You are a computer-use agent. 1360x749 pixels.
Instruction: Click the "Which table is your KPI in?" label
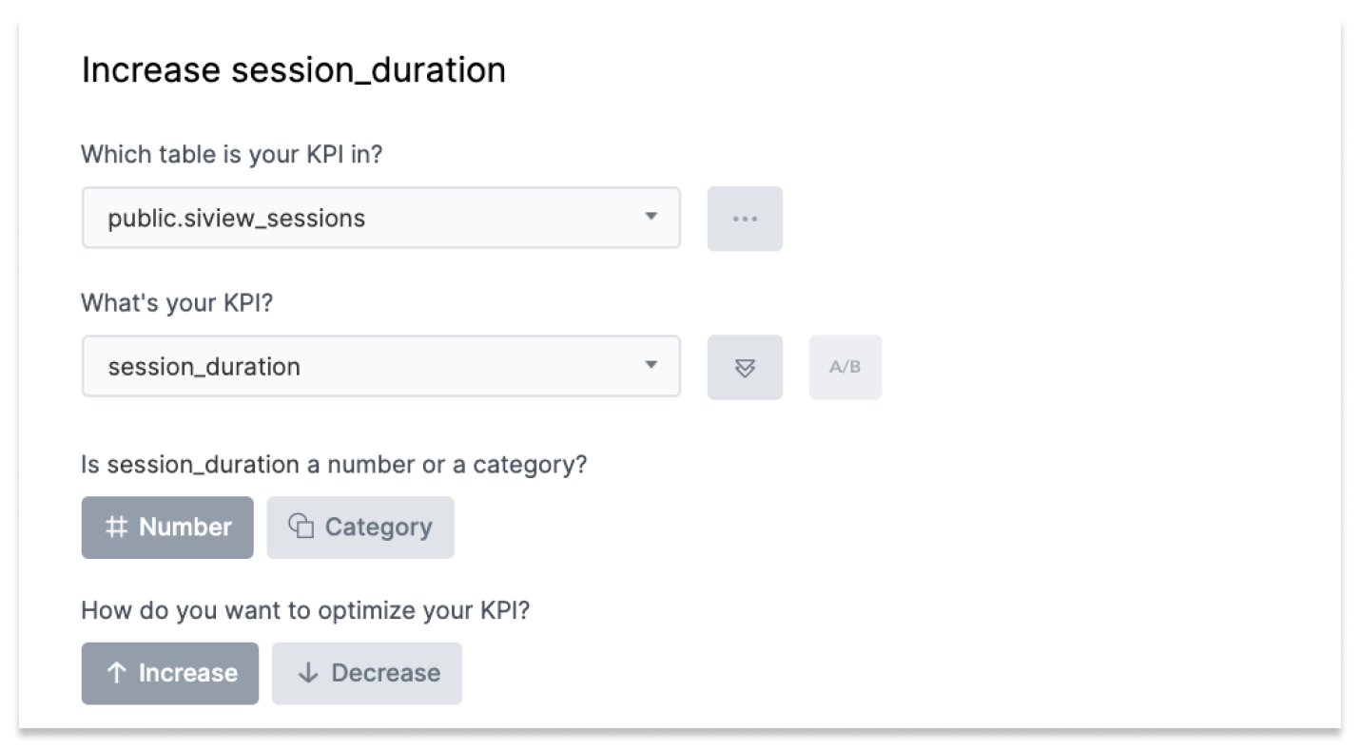coord(231,154)
